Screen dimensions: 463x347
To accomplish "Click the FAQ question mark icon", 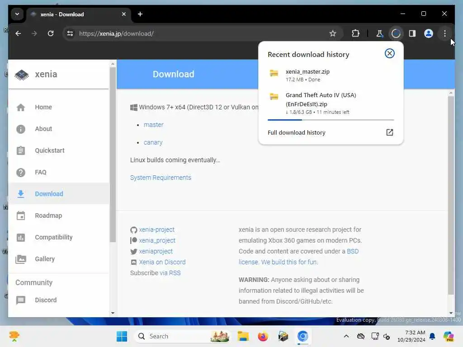I will [x=21, y=172].
